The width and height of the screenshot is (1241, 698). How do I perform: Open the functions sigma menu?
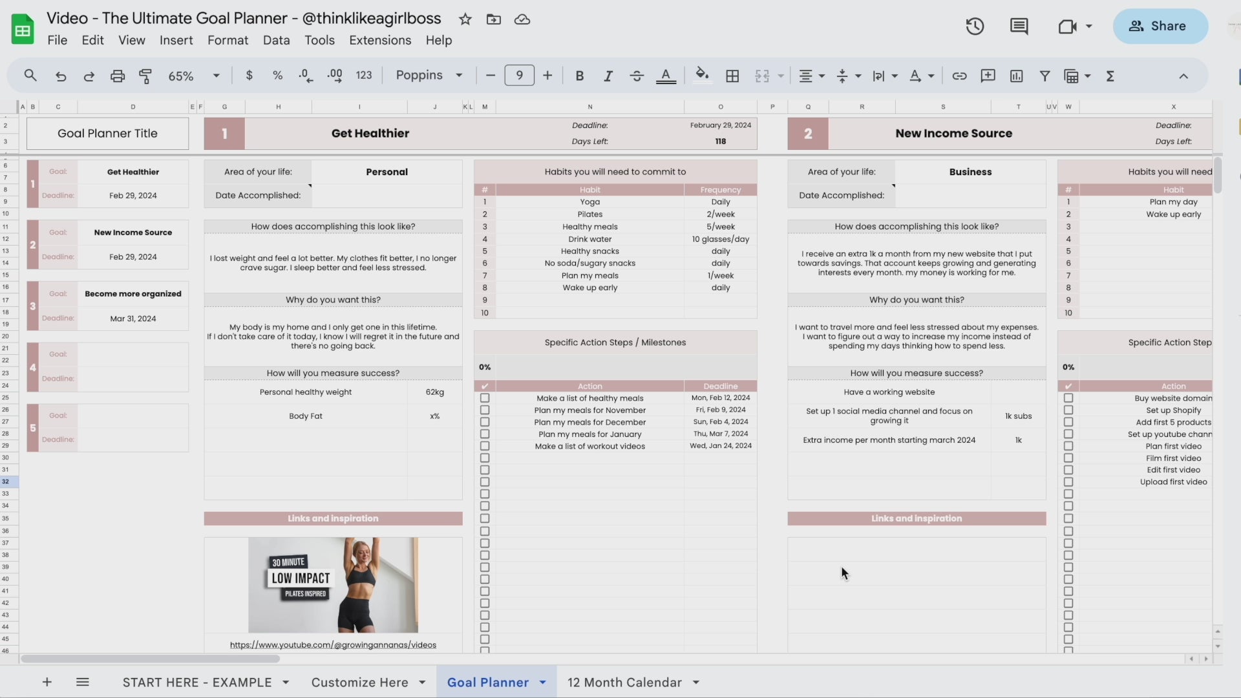click(1110, 76)
